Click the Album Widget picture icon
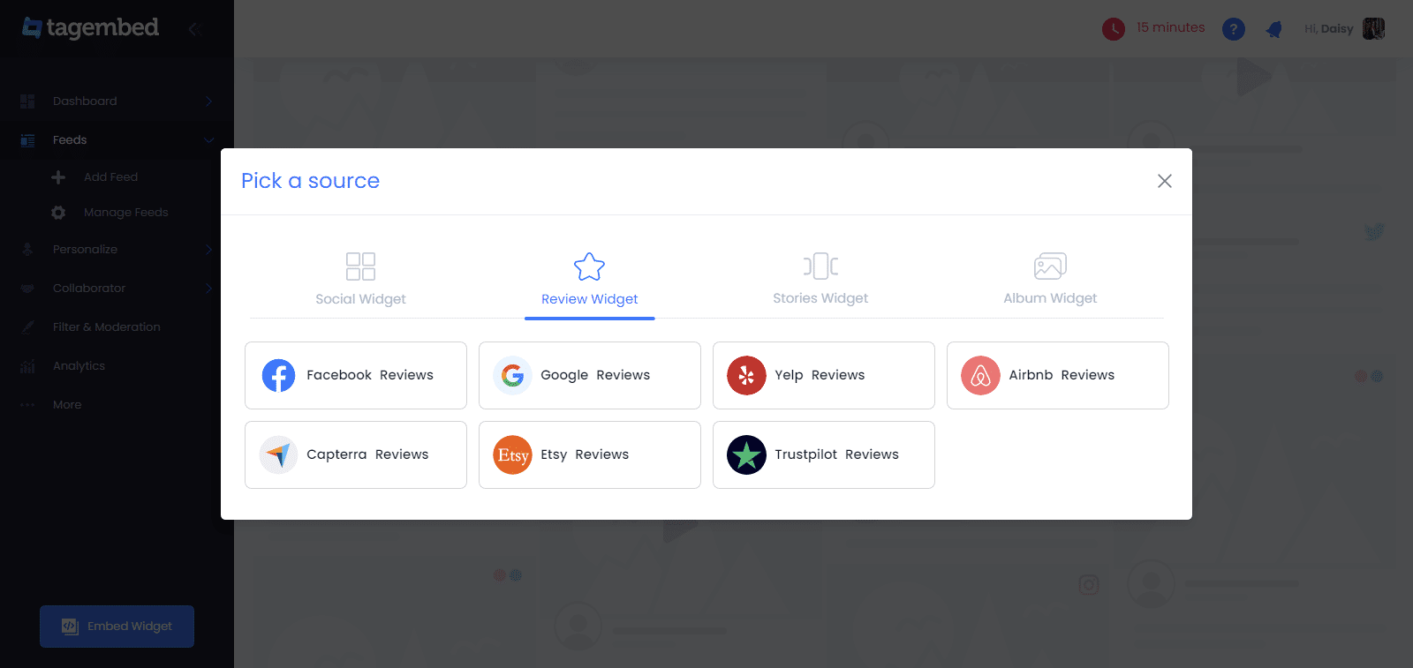Screen dimensions: 1413x668 pyautogui.click(x=1050, y=266)
